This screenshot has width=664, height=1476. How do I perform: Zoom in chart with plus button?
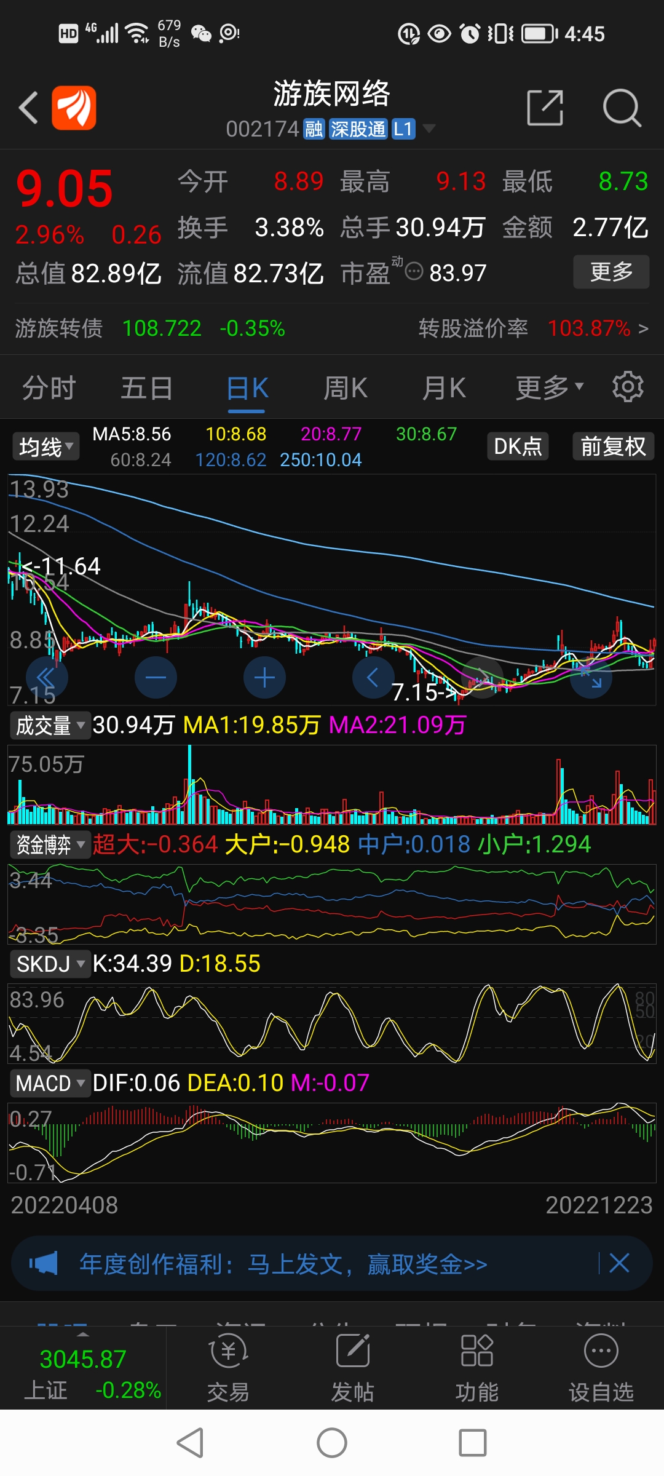(264, 678)
